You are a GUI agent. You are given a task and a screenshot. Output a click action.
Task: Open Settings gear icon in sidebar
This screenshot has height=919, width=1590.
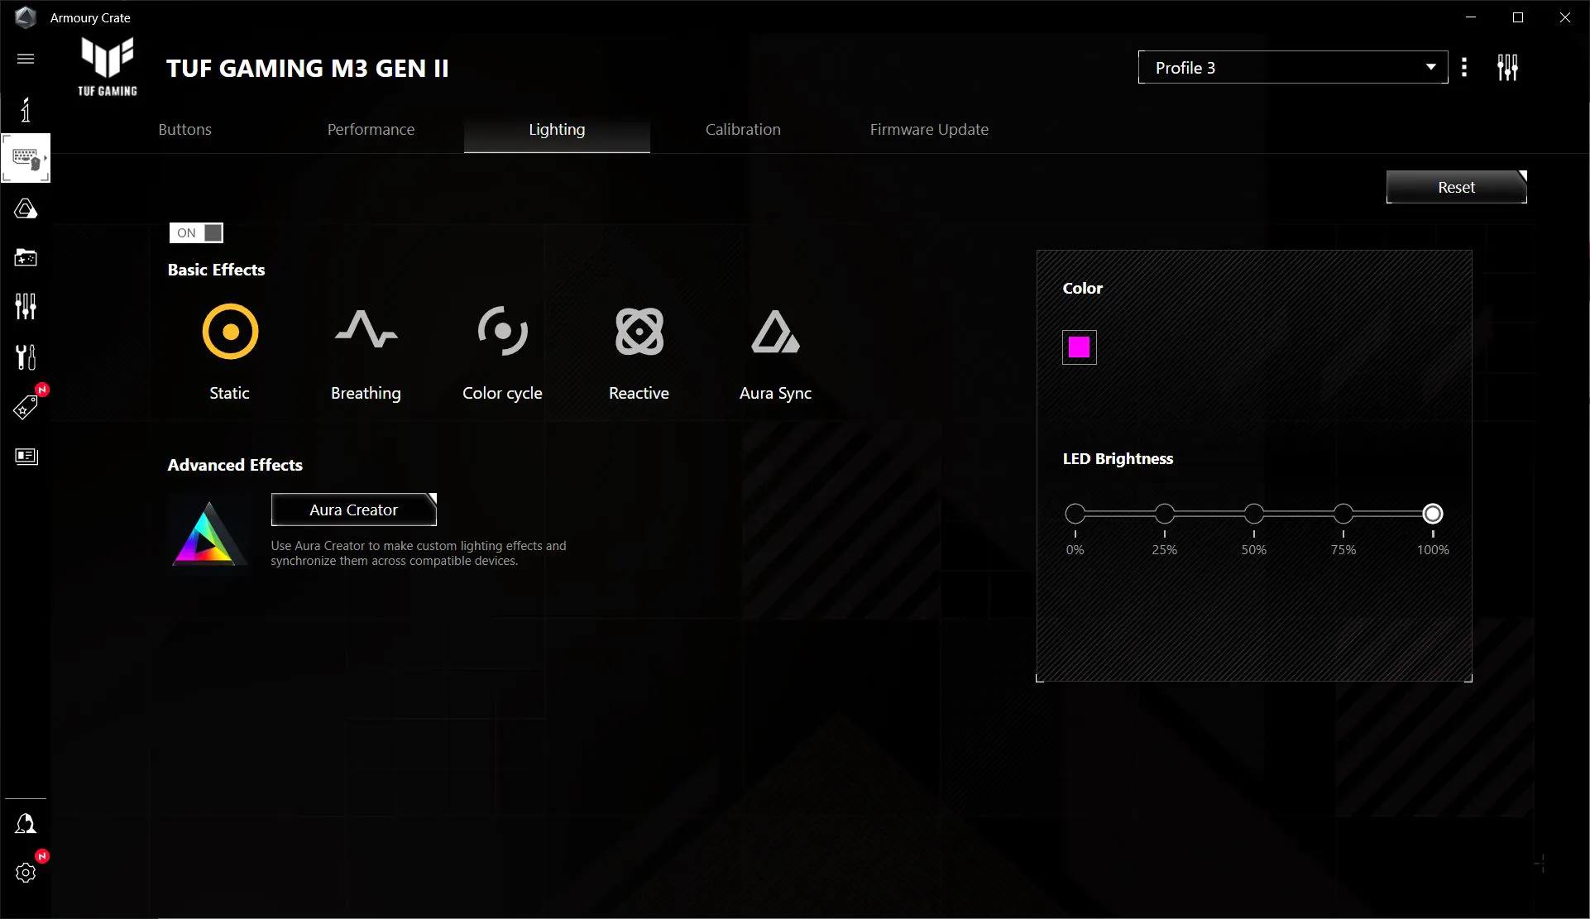point(26,873)
